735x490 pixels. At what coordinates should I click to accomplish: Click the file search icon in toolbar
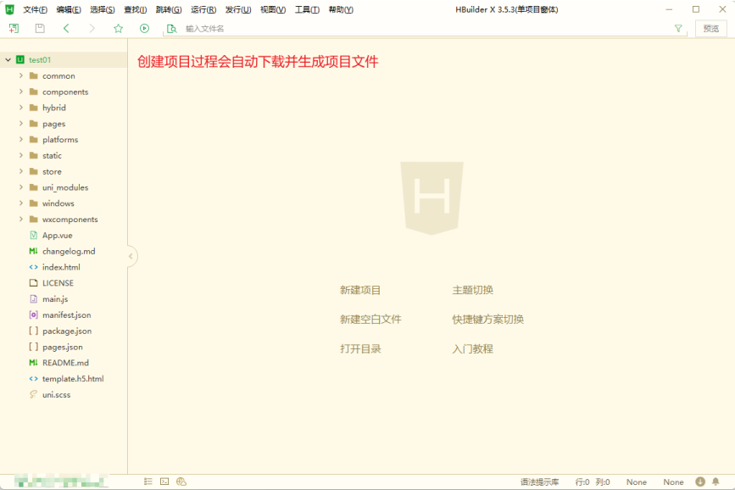pyautogui.click(x=171, y=29)
